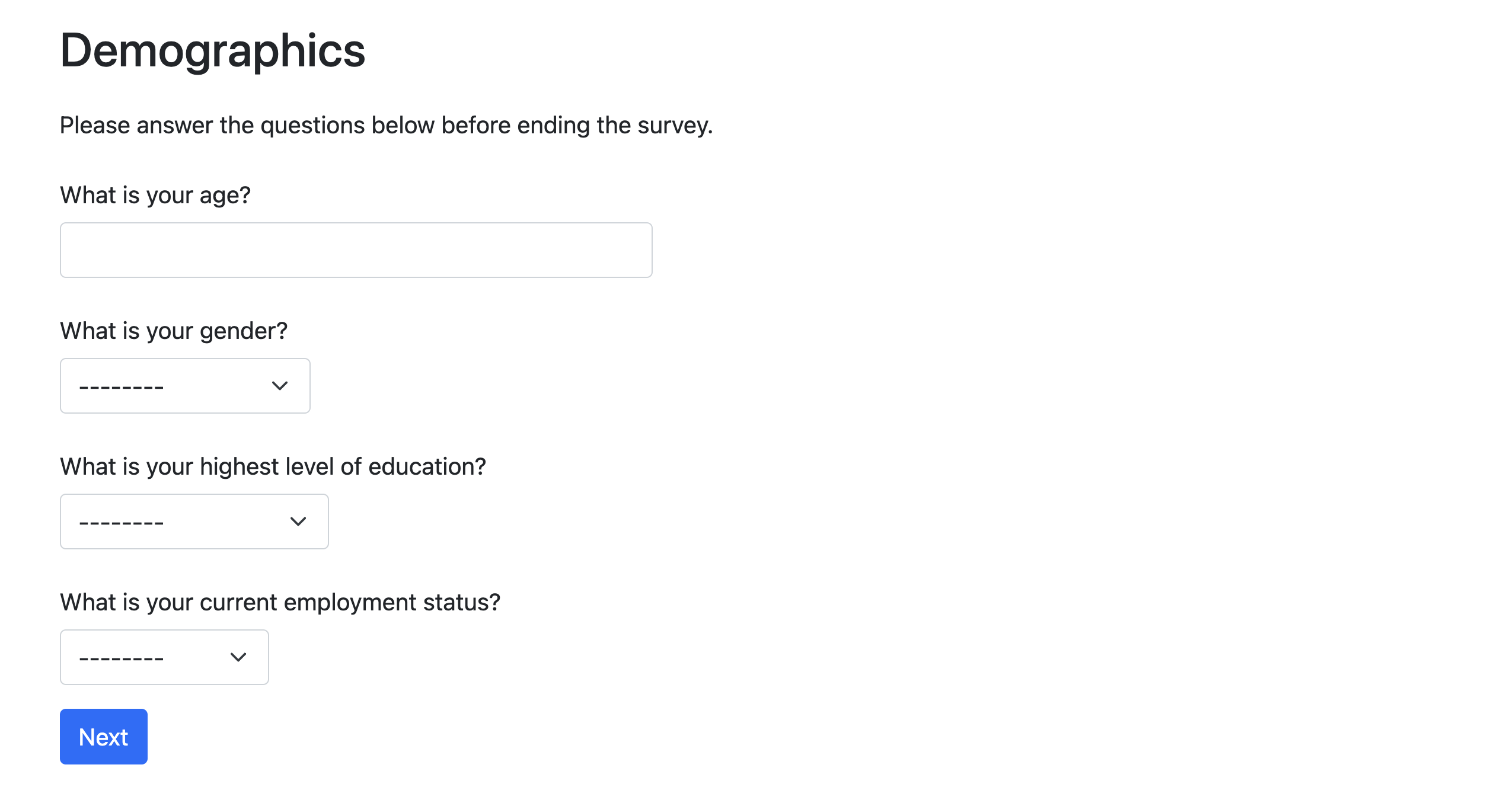
Task: Click the employment status chevron arrow
Action: click(238, 657)
